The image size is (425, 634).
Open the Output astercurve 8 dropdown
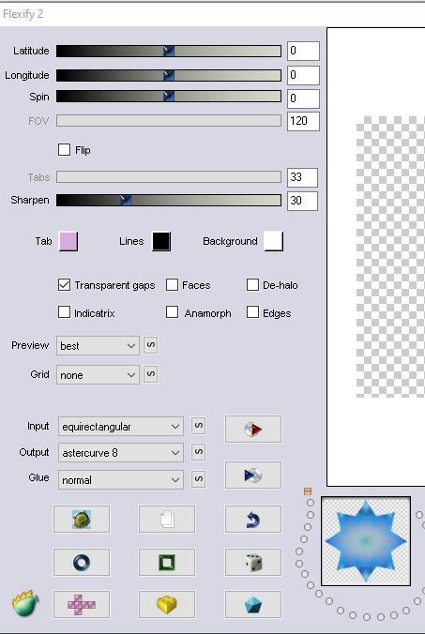[121, 453]
